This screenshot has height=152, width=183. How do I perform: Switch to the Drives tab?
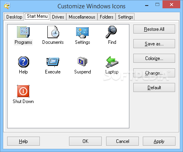click(58, 17)
